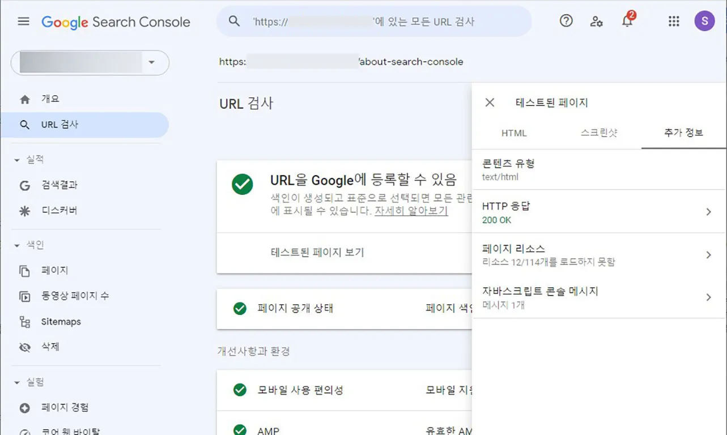Click the URL 검사 page heading
Image resolution: width=727 pixels, height=435 pixels.
click(x=246, y=104)
